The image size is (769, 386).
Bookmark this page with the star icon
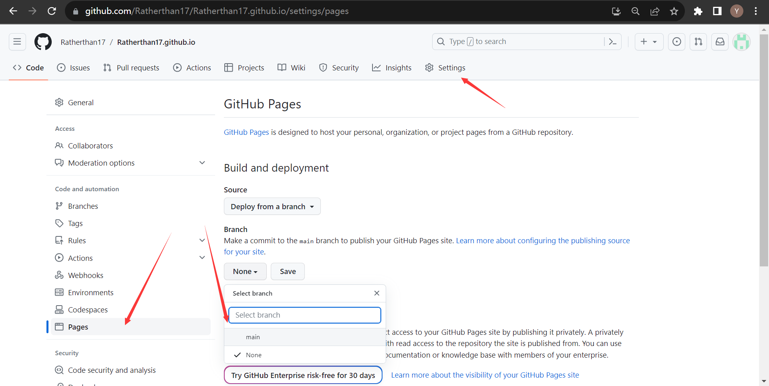click(674, 11)
